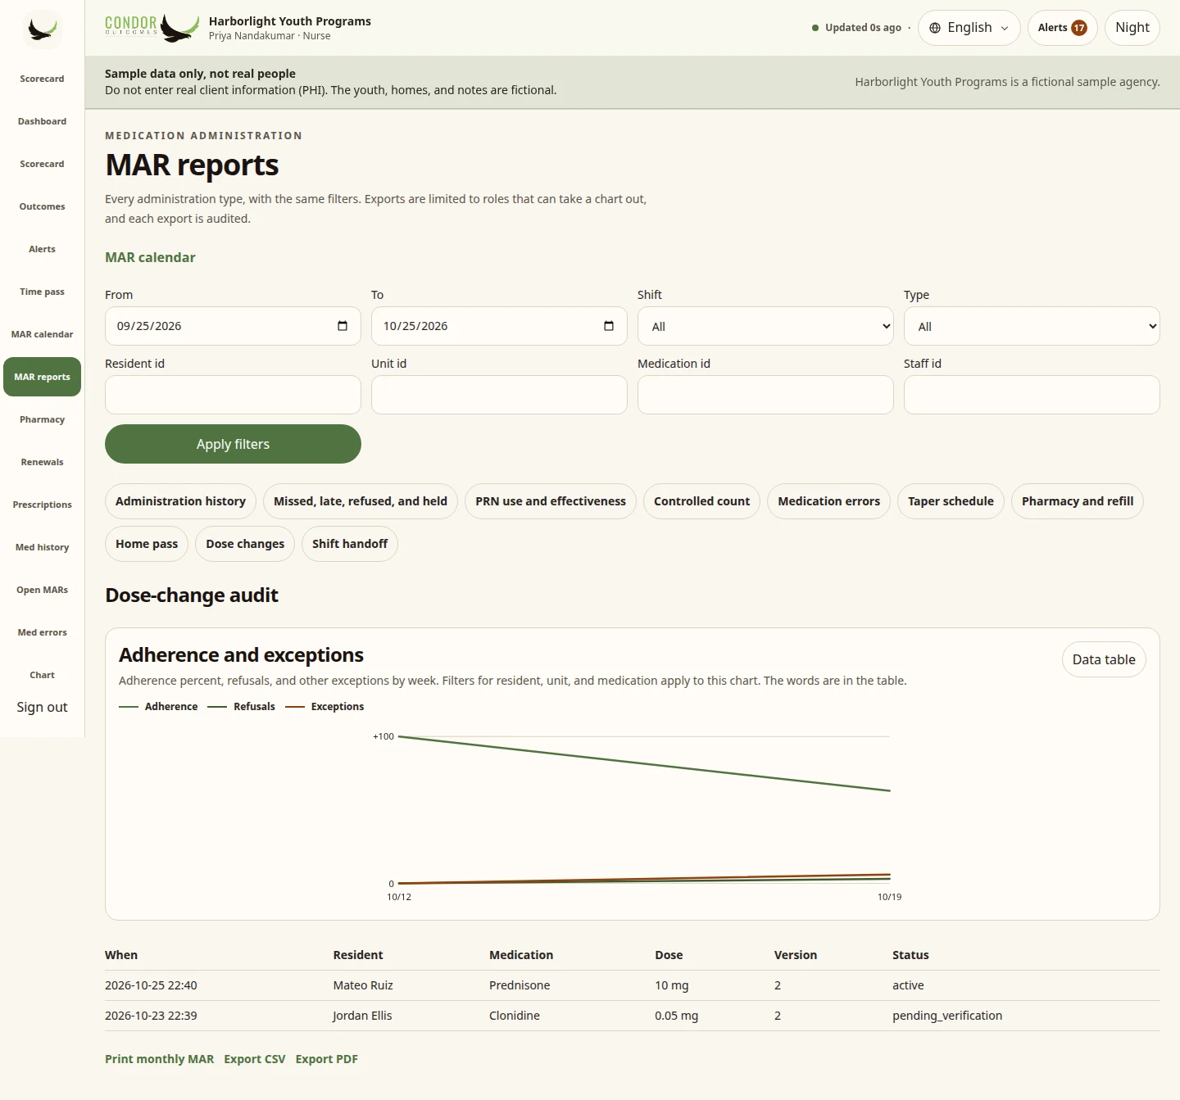
Task: Click the Status column header
Action: [x=910, y=955]
